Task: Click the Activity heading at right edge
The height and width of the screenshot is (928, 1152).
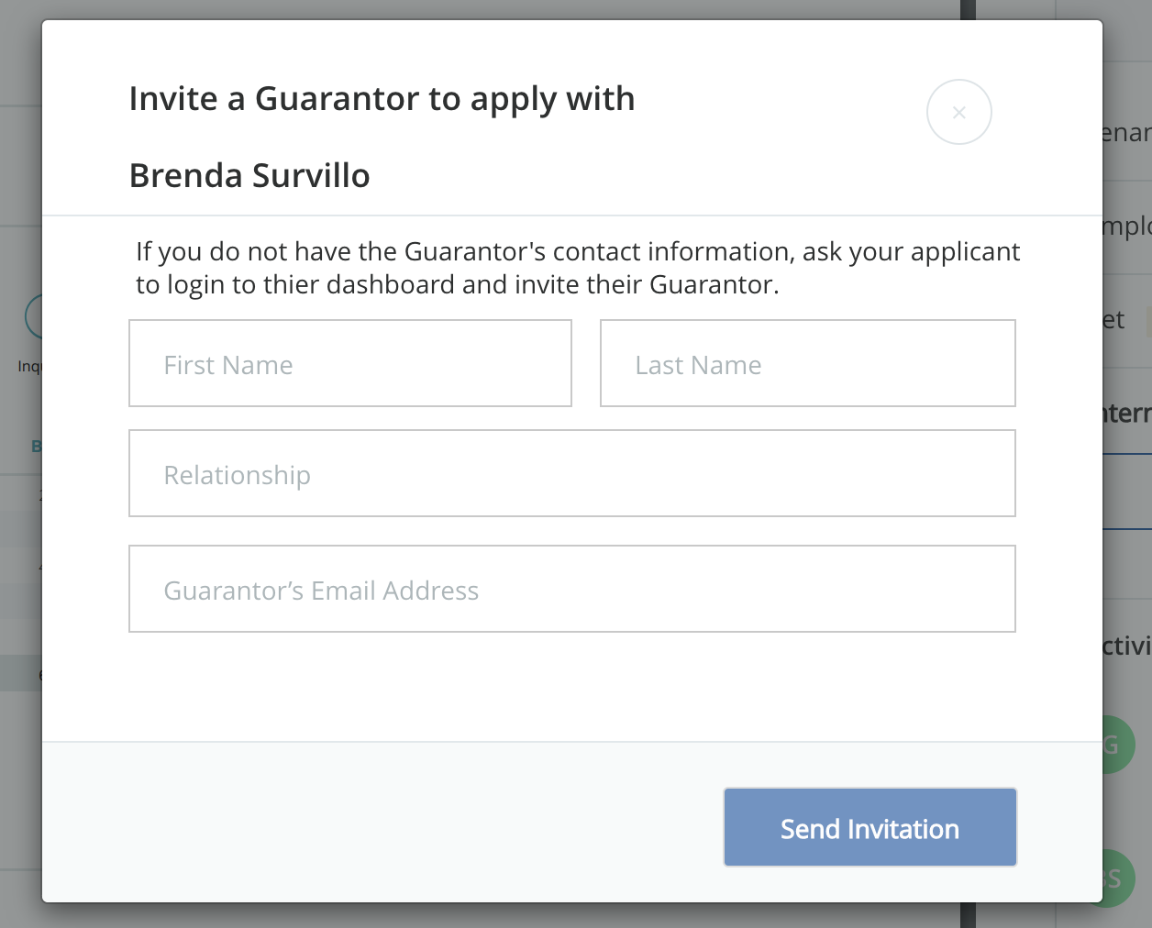Action: pyautogui.click(x=1126, y=646)
